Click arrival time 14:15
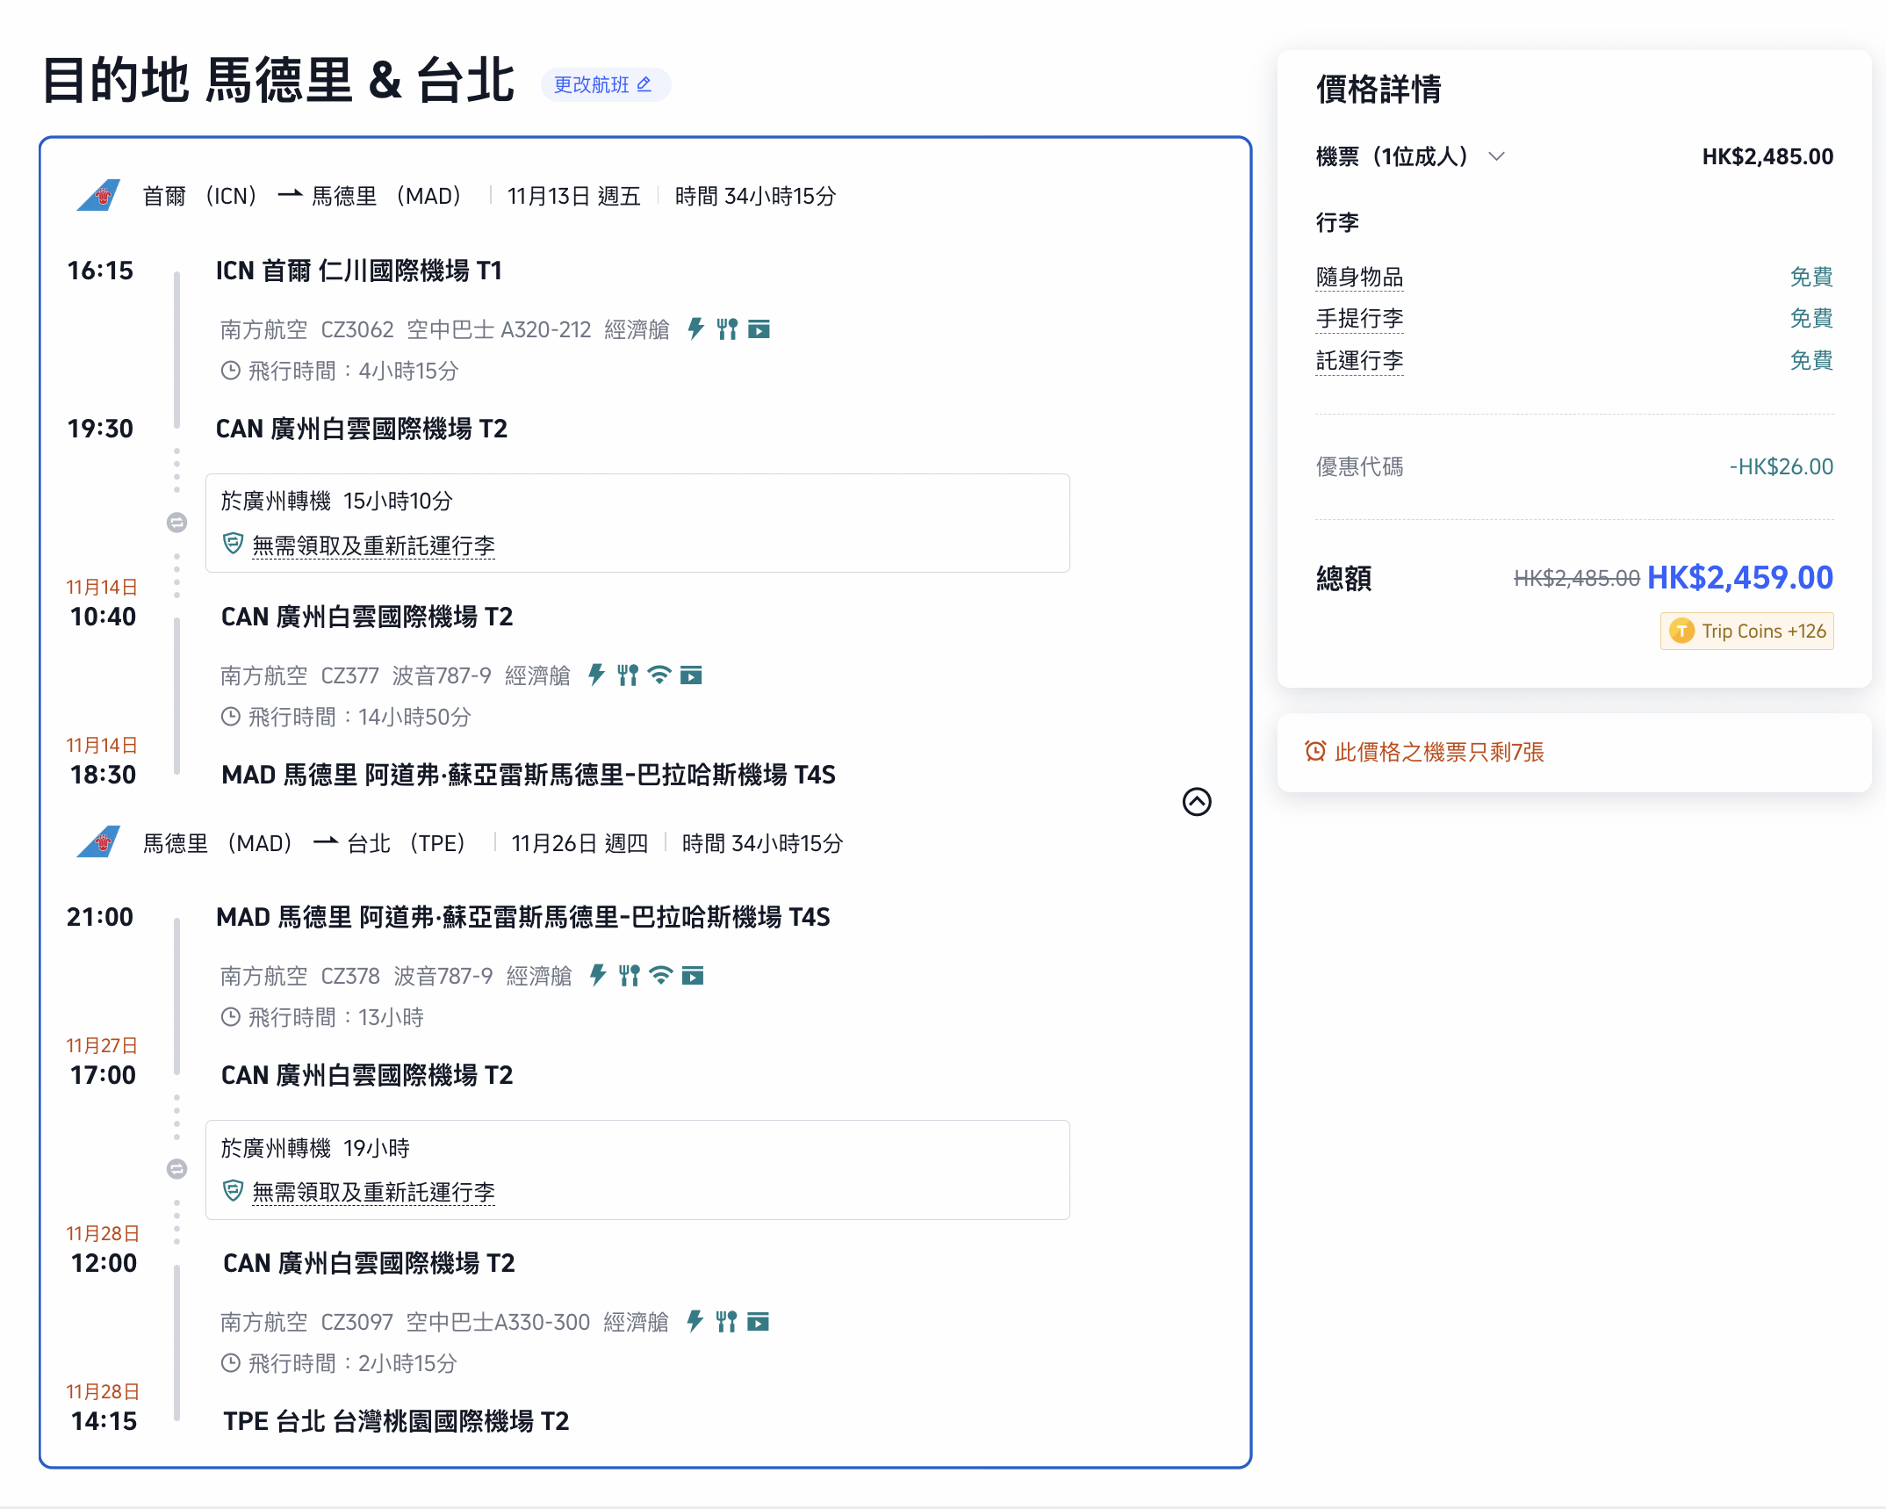 pyautogui.click(x=104, y=1421)
